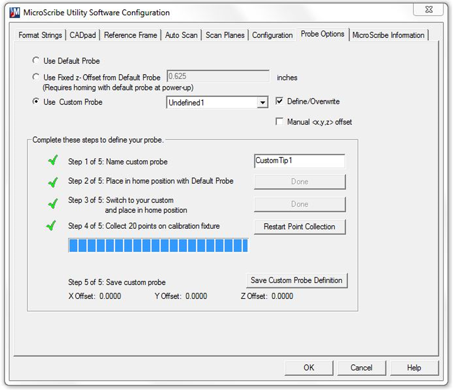Open the Reference Frame tab
The image size is (454, 391).
pos(130,35)
